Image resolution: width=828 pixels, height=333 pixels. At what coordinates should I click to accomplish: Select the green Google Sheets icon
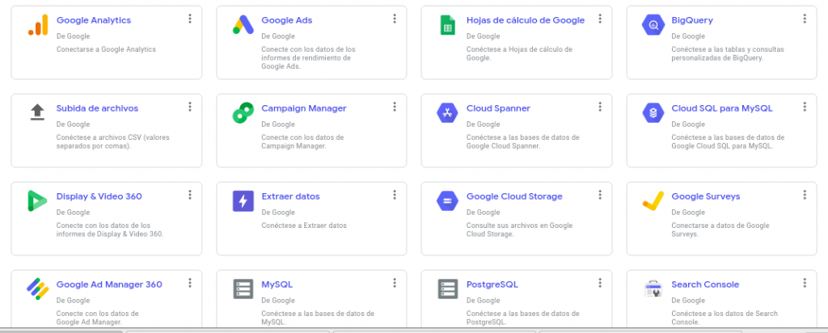(447, 25)
